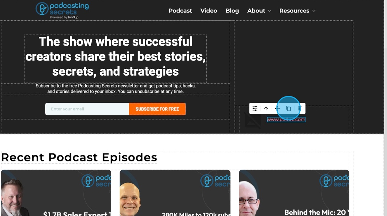This screenshot has height=216, width=387.
Task: Duplicate the selected element
Action: [x=289, y=109]
